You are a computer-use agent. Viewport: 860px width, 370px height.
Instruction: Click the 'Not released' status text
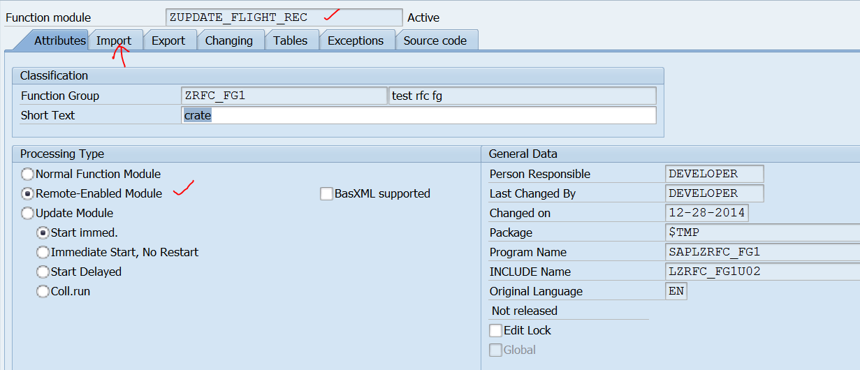[x=525, y=311]
